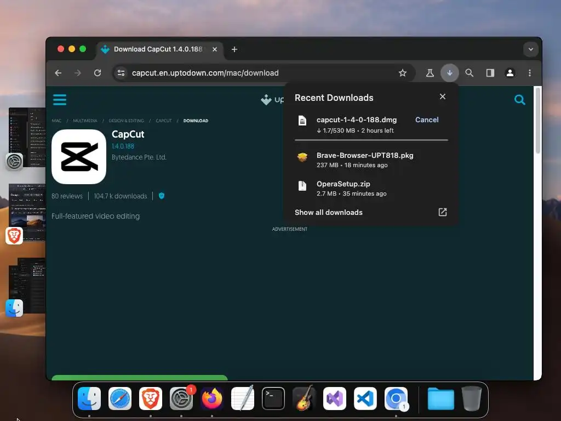Click DESIGN & EDITING breadcrumb link

coord(127,121)
